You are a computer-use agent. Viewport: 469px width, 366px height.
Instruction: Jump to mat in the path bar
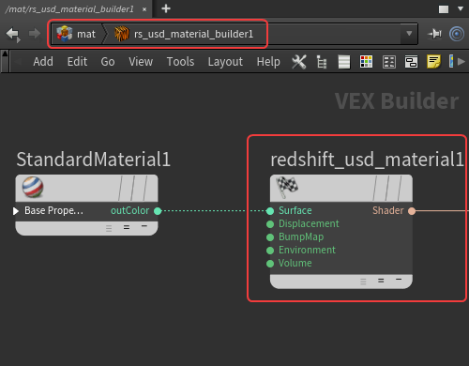(x=86, y=34)
